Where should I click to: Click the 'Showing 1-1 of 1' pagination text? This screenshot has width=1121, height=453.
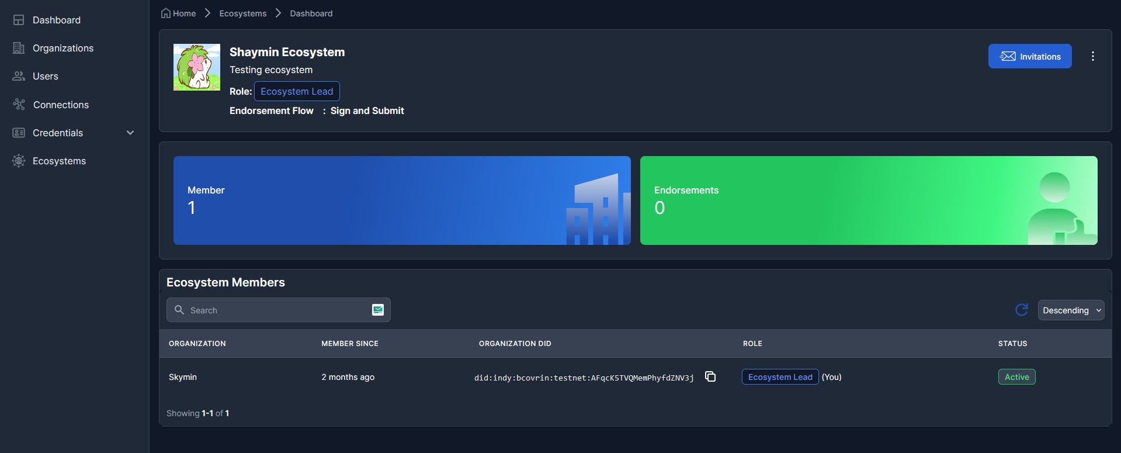[x=198, y=413]
